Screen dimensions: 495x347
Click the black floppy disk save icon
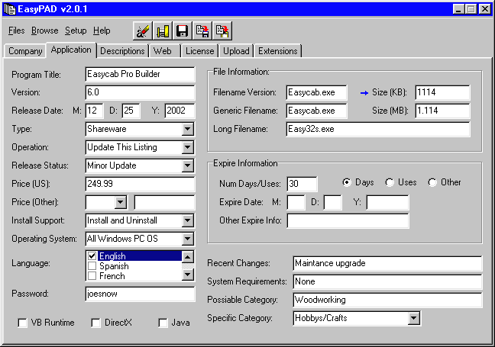pyautogui.click(x=183, y=31)
